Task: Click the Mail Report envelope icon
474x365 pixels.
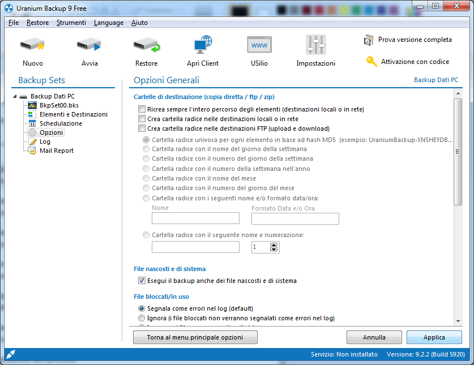Action: tap(32, 151)
